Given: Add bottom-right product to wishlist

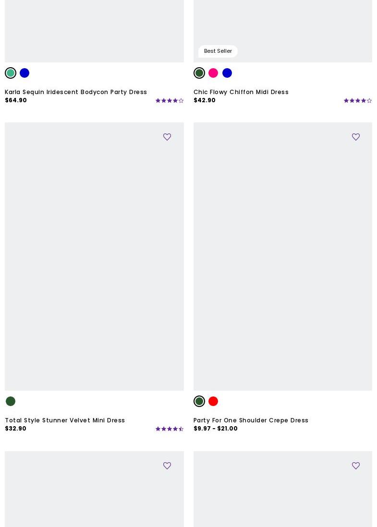Looking at the screenshot, I should pos(356,466).
